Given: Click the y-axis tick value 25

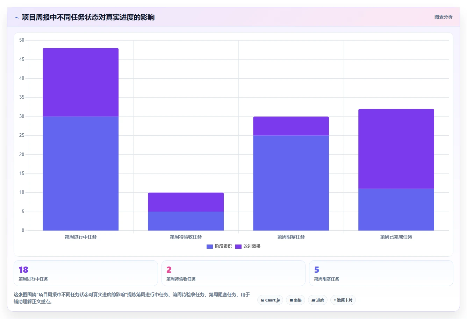Looking at the screenshot, I should pos(22,135).
